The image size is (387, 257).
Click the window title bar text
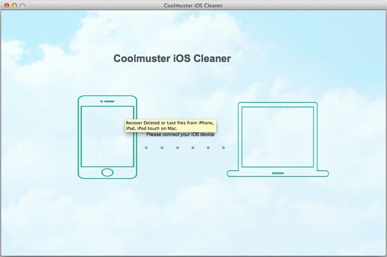click(193, 5)
